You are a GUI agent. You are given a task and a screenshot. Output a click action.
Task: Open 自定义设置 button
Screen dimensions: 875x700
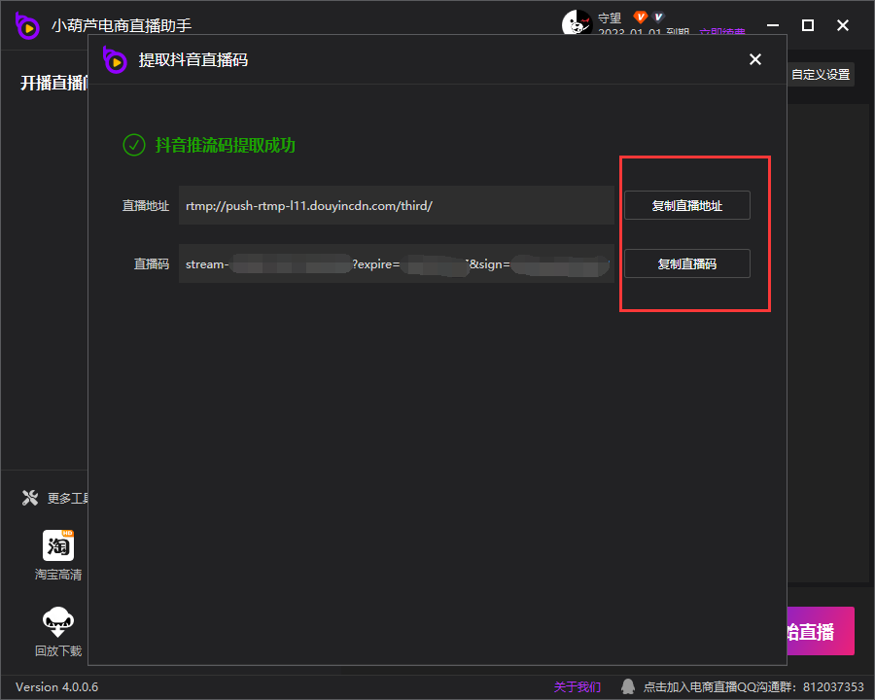(820, 75)
